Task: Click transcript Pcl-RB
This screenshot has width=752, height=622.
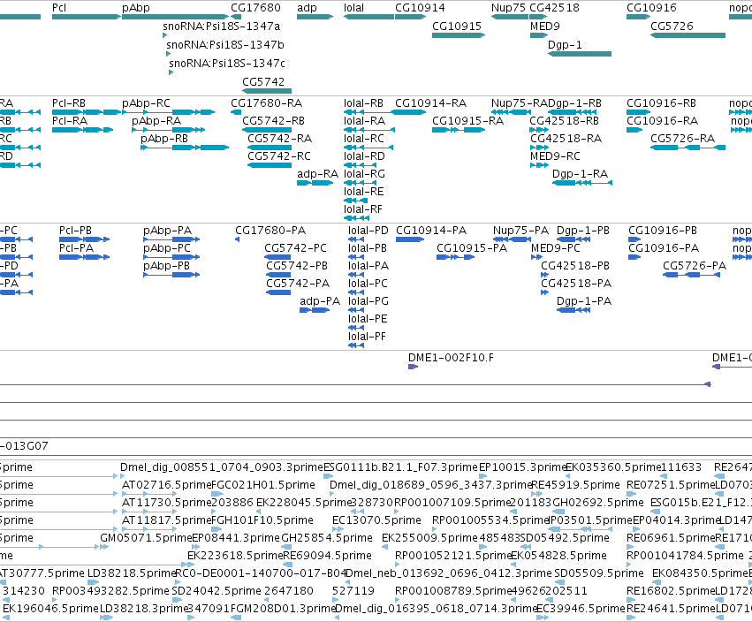Action: pyautogui.click(x=87, y=112)
